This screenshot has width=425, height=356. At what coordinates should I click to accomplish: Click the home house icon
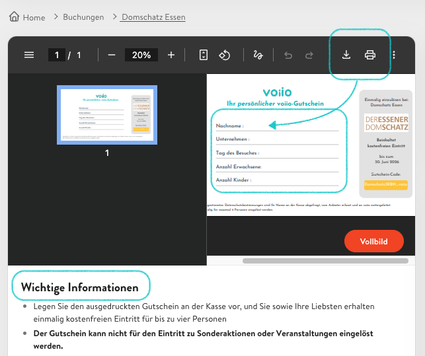tap(14, 17)
